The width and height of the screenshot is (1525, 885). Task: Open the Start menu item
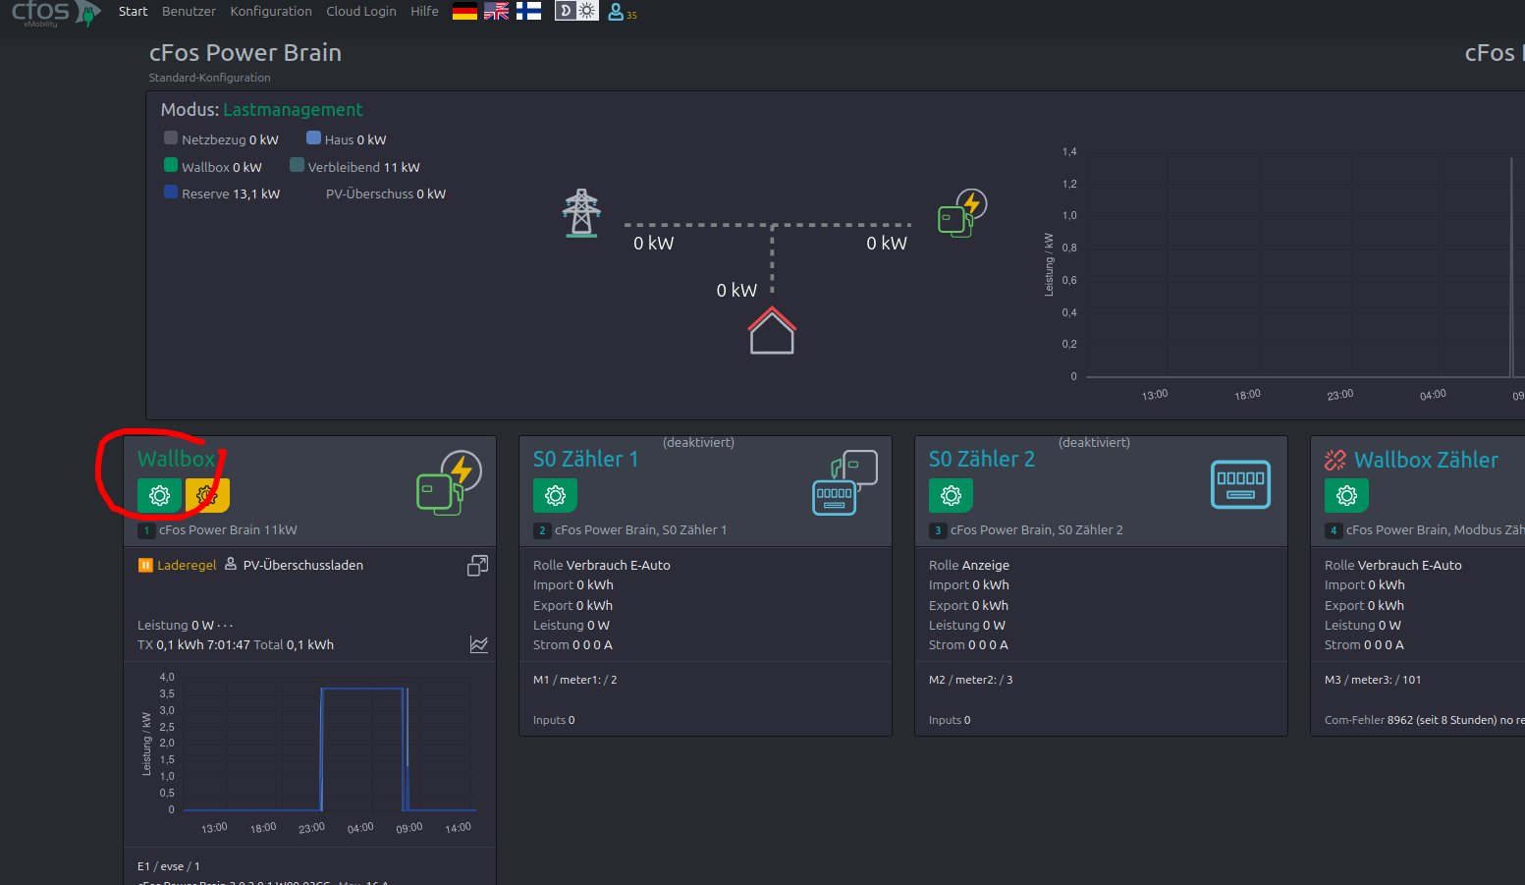pyautogui.click(x=133, y=12)
